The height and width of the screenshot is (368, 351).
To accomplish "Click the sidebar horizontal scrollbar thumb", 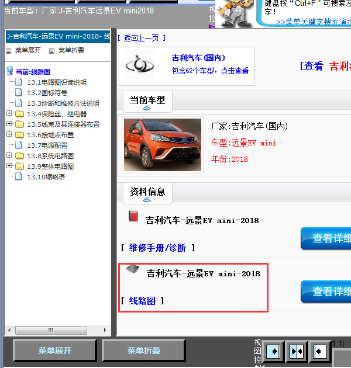I will 51,330.
